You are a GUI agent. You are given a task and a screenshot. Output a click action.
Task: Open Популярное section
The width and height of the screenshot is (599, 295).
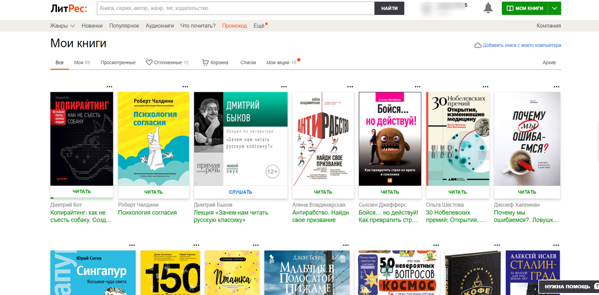124,25
